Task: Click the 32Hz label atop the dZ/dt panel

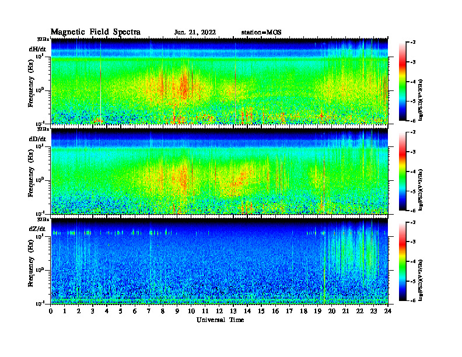Action: coord(43,219)
